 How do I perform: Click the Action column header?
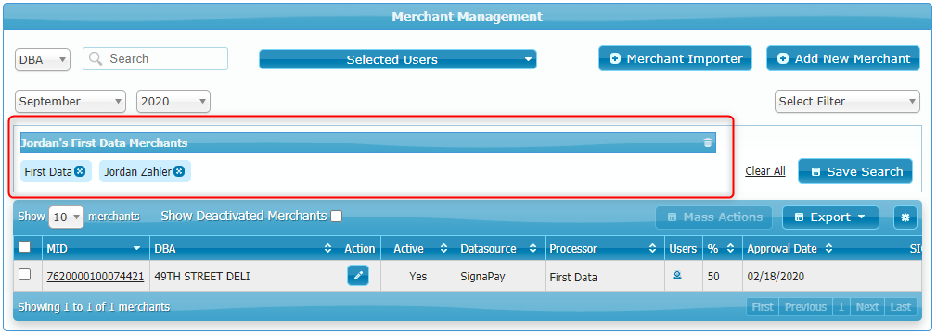(x=360, y=249)
